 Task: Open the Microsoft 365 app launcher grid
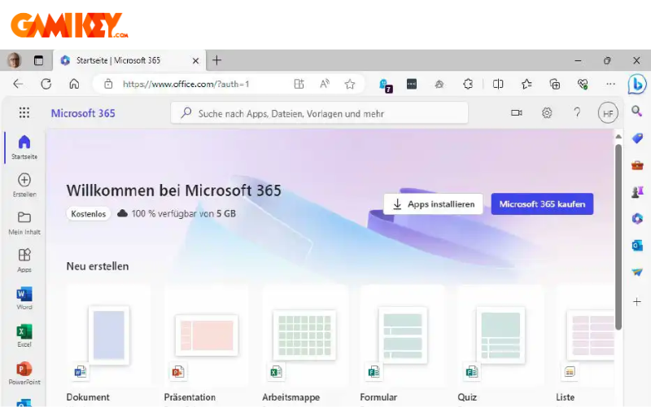coord(24,112)
